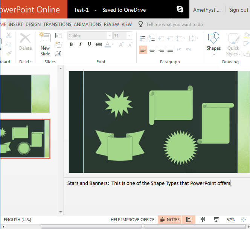Click the Tell me what you want field
The image size is (250, 229).
click(174, 24)
